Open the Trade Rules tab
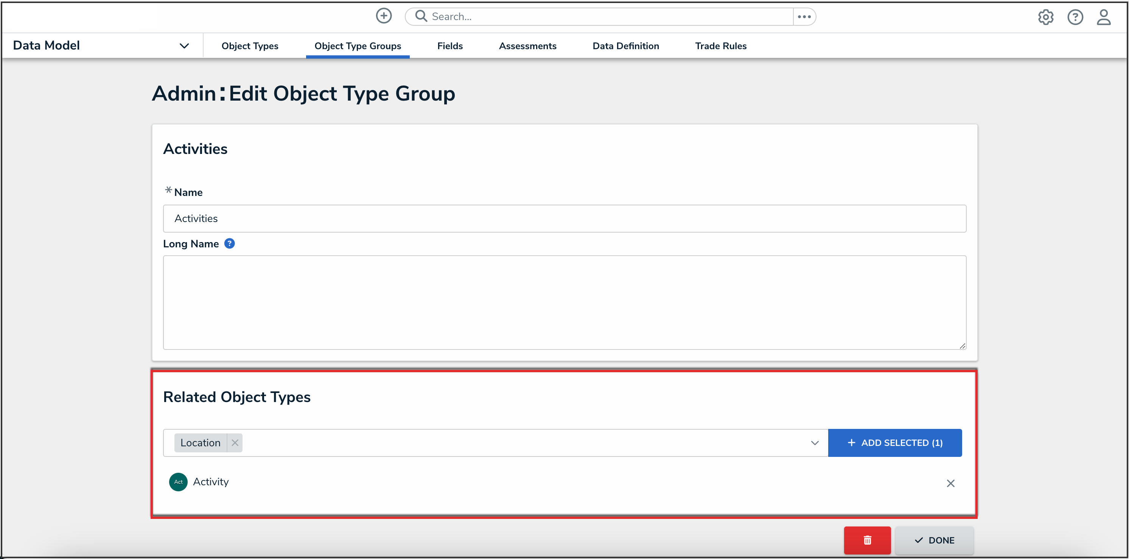The height and width of the screenshot is (559, 1129). 720,45
